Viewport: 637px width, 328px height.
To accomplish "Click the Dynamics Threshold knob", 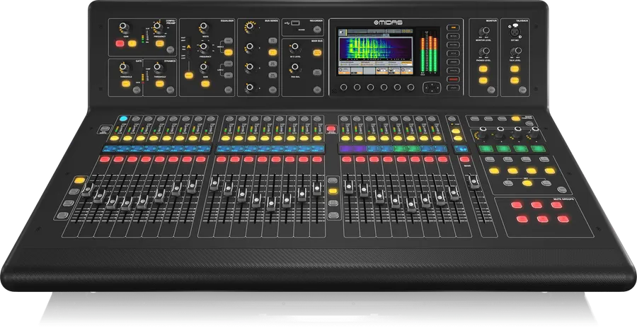I will tap(159, 68).
